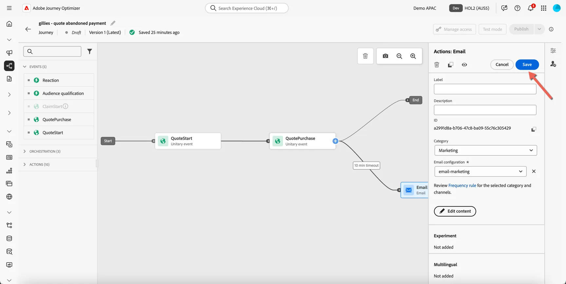Copy the Email action with duplicate icon

tap(451, 65)
